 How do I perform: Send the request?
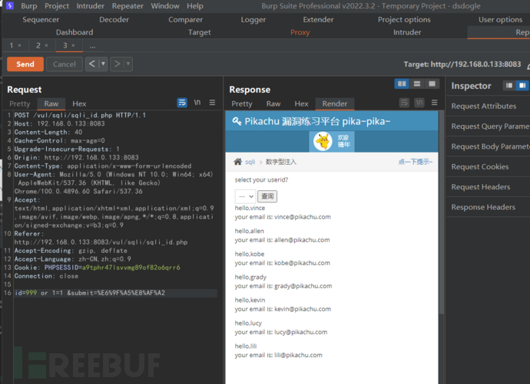[x=25, y=64]
